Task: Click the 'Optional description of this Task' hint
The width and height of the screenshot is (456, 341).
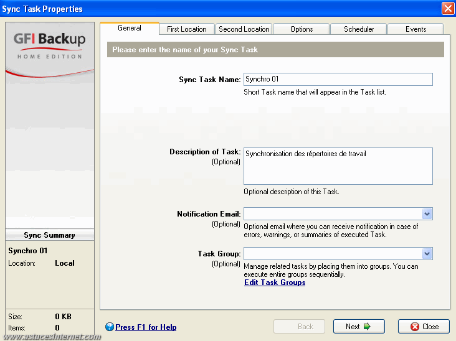Action: point(292,192)
